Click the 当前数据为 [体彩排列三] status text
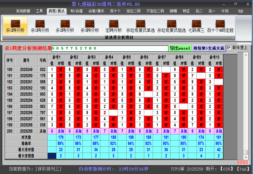Screen dimensions: 253x174 [x=35, y=169]
